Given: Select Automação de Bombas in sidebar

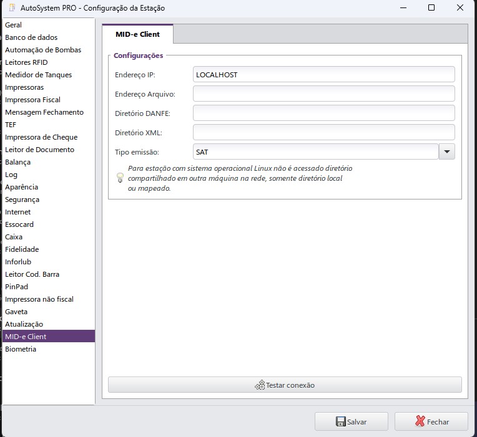Looking at the screenshot, I should click(43, 50).
